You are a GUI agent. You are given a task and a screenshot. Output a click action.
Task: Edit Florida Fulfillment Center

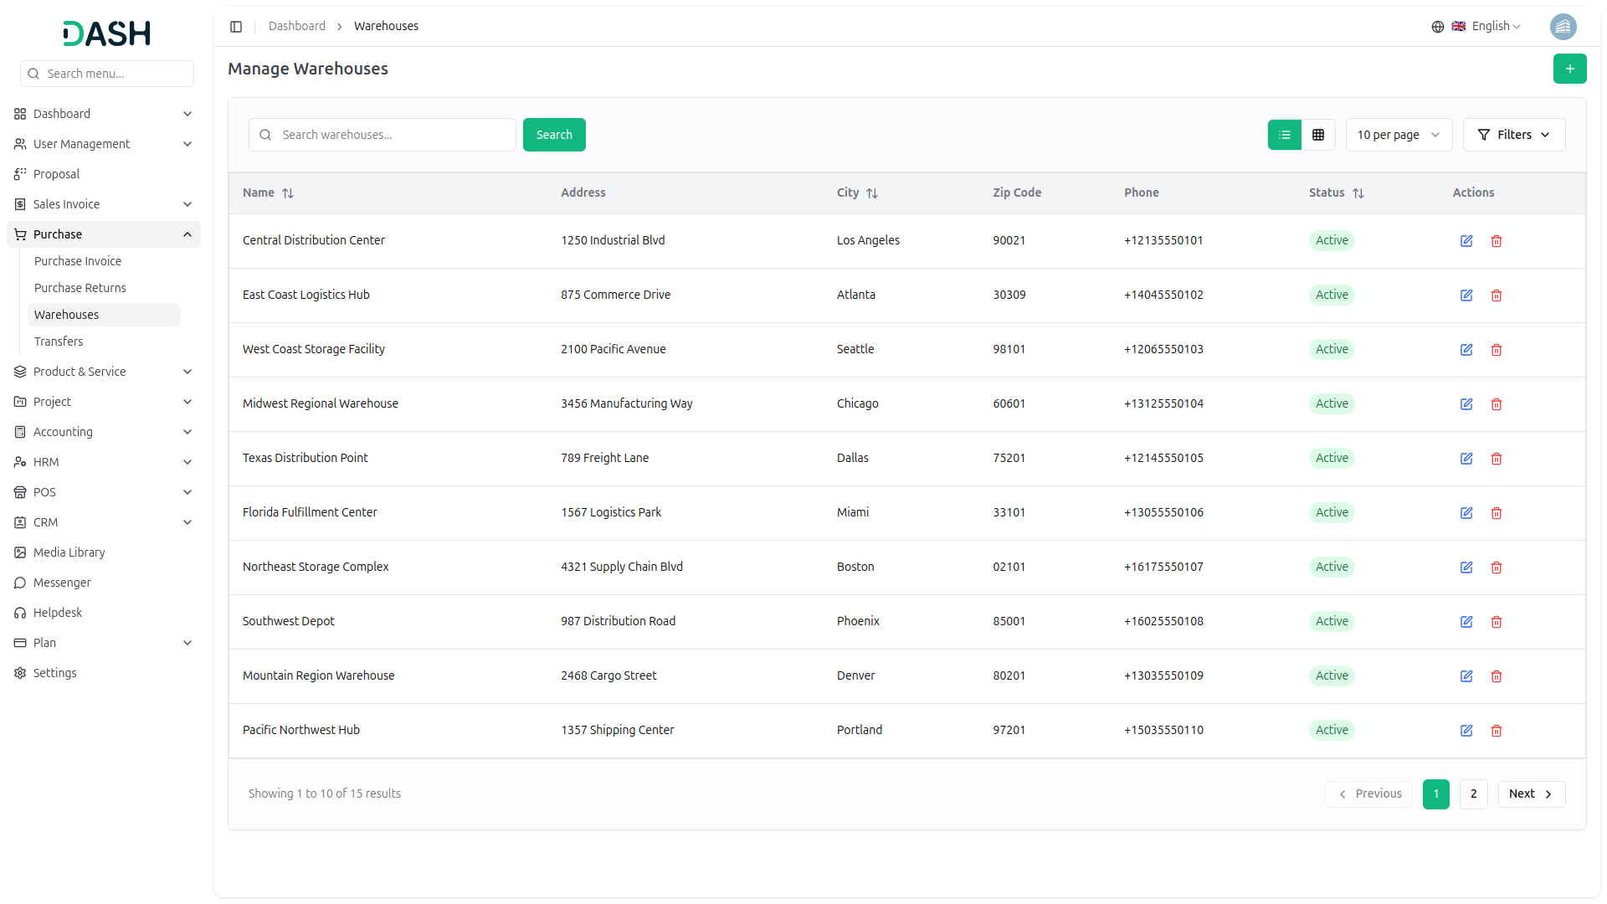(1466, 513)
